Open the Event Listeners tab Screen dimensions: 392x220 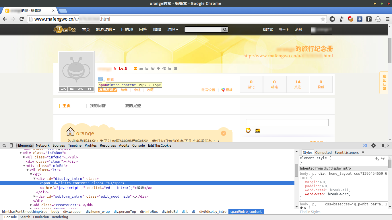347,153
